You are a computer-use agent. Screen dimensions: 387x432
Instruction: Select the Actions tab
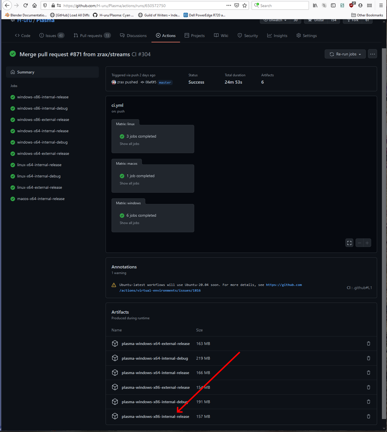point(166,36)
